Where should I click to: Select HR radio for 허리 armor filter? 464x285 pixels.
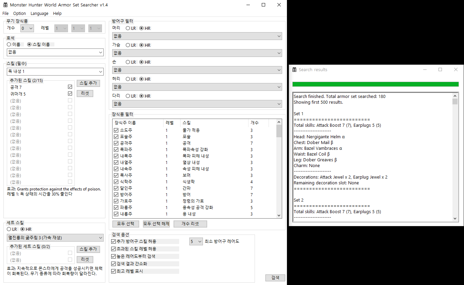[141, 79]
